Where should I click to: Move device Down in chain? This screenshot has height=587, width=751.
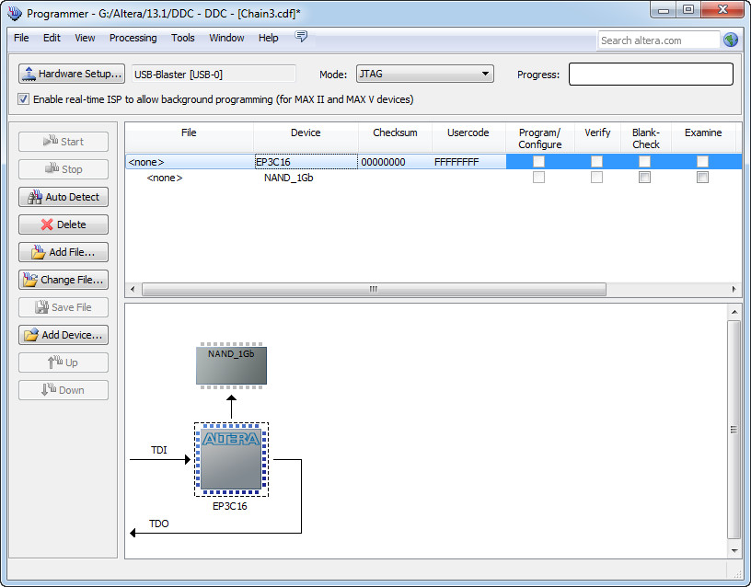click(x=64, y=390)
